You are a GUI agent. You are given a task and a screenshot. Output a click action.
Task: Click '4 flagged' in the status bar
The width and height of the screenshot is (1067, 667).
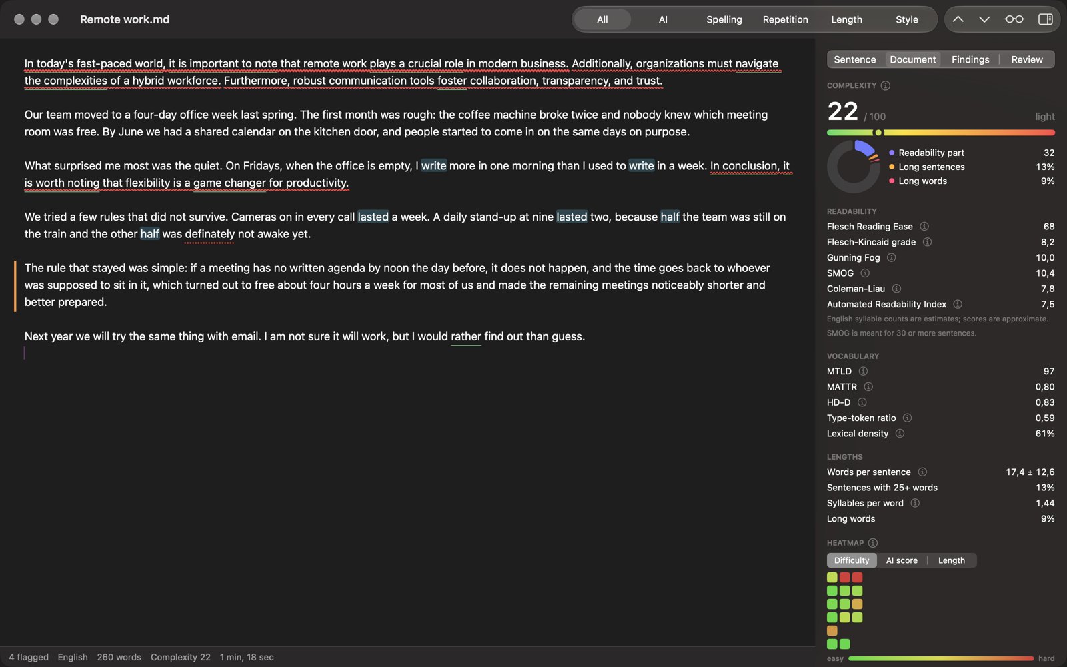(29, 657)
